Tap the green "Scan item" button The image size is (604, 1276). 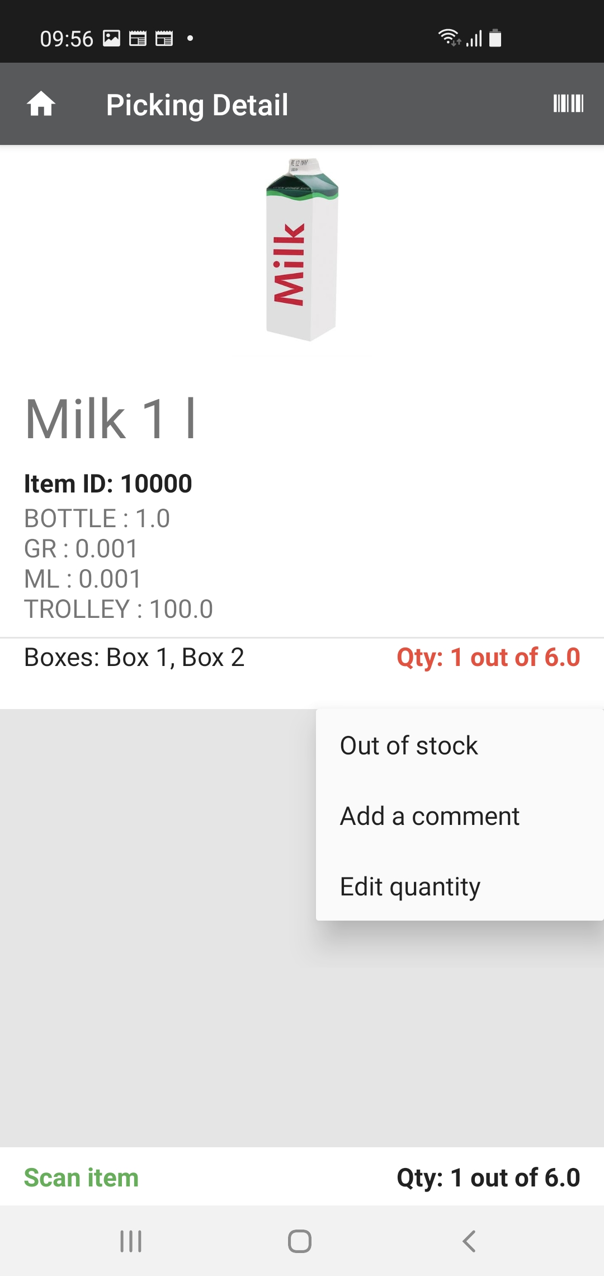[81, 1178]
